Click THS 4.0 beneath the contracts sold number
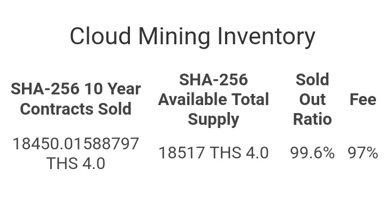 tap(76, 163)
